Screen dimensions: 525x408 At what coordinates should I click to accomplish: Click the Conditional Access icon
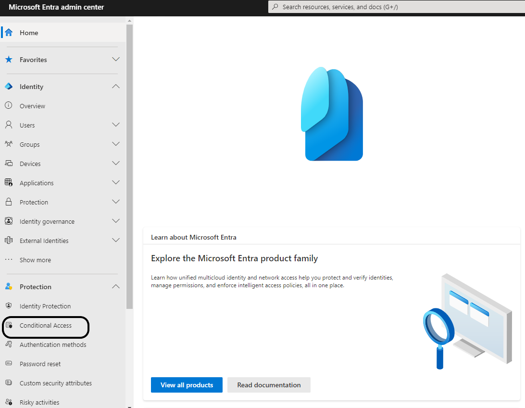click(9, 325)
